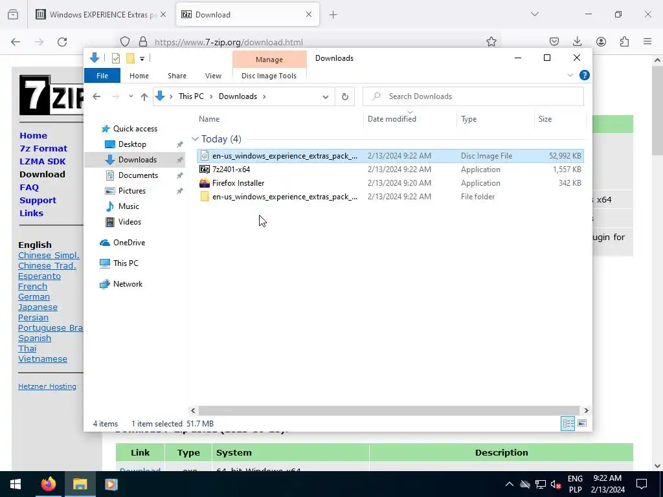Click the Manage contextual tab header
The width and height of the screenshot is (663, 497).
point(269,60)
